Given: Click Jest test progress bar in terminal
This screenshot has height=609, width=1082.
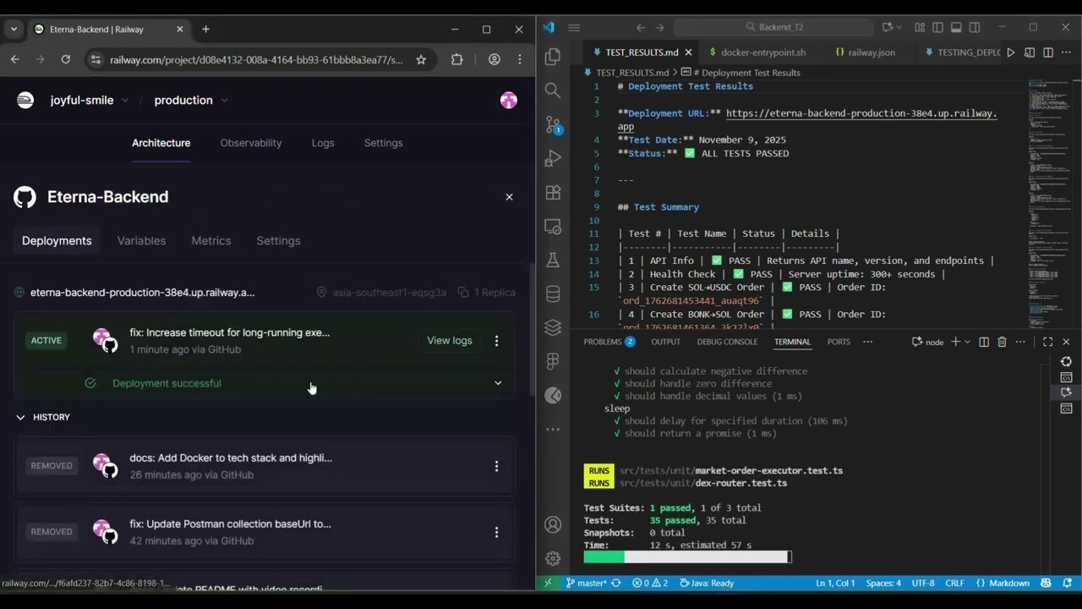Looking at the screenshot, I should point(687,557).
